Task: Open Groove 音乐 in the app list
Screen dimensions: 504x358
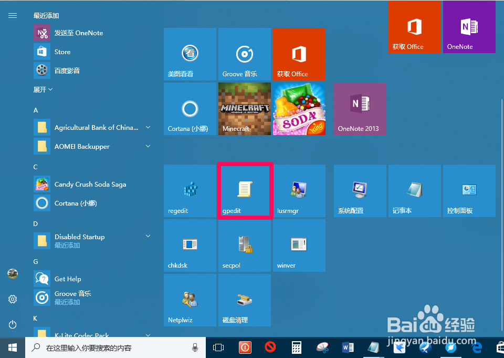Action: 93,298
